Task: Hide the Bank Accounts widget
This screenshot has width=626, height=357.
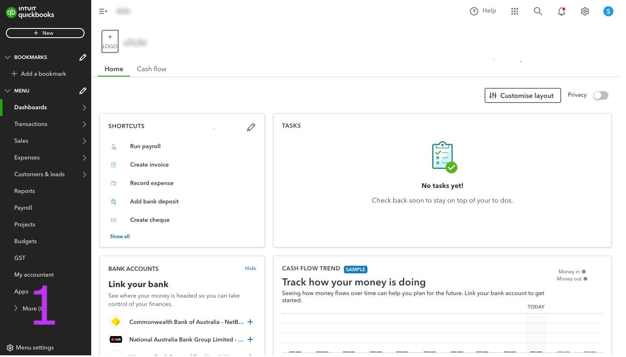Action: pyautogui.click(x=250, y=268)
